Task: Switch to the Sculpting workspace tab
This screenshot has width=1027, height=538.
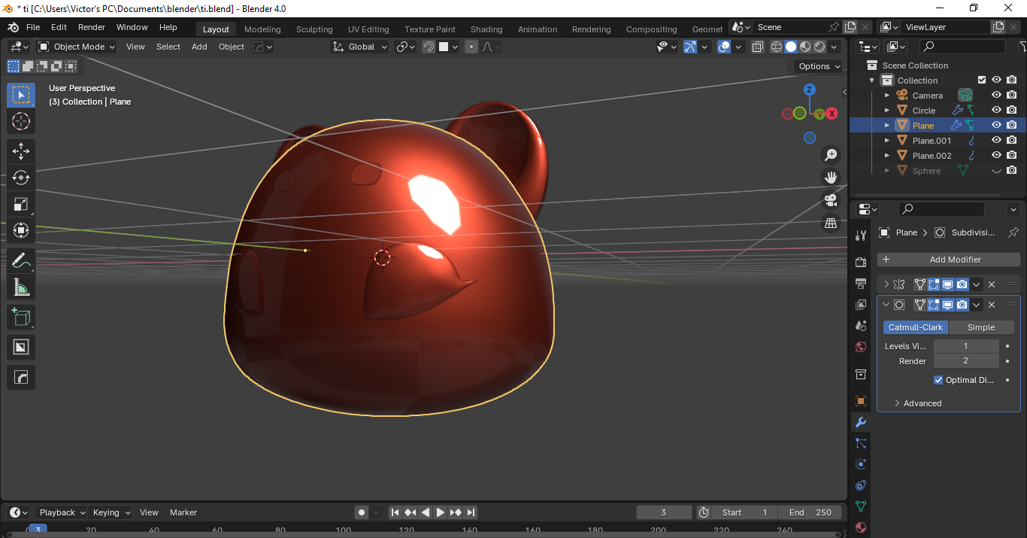Action: coord(314,29)
